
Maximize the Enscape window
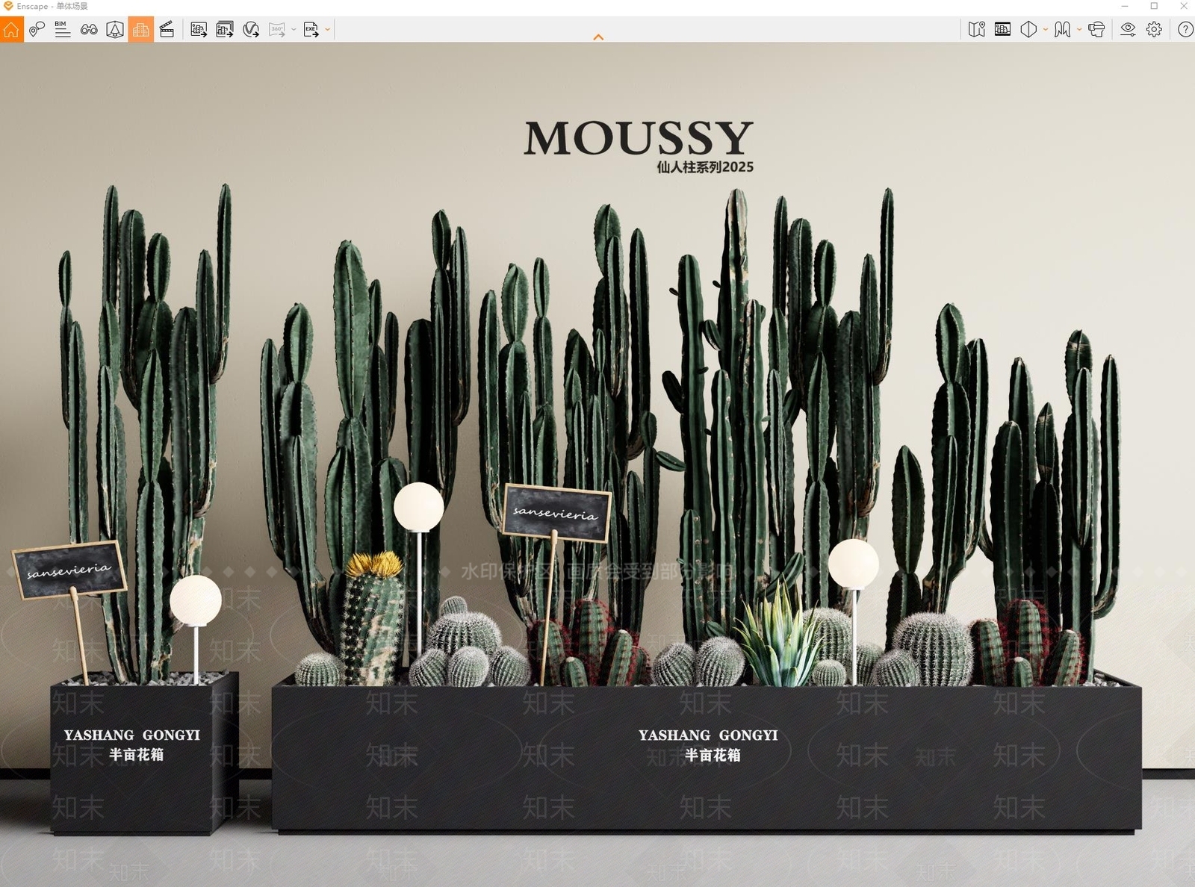(1154, 6)
